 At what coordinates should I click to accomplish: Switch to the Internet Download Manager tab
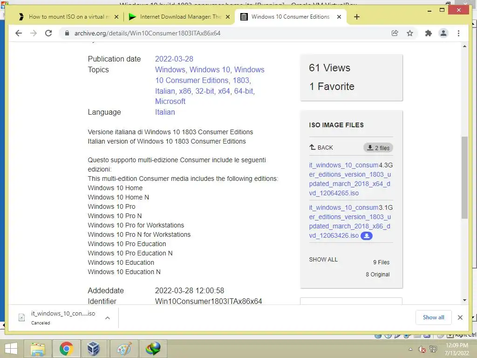coord(179,17)
